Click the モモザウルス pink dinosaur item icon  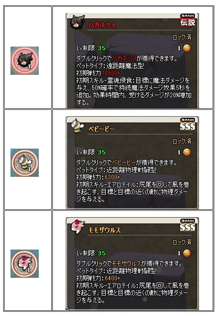pos(25,264)
